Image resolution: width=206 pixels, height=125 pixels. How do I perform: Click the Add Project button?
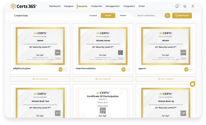pos(182,16)
